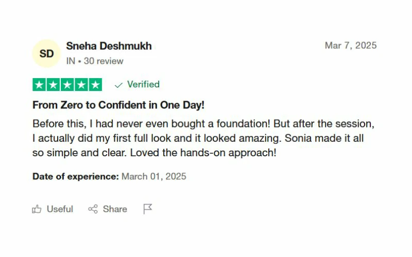Click the thumbs-up Useful icon
Screen dimensions: 412x257
(37, 209)
